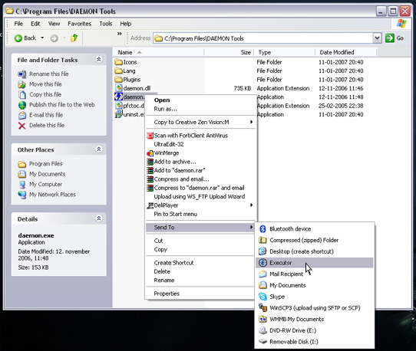The image size is (416, 351).
Task: Click the Removable Disk (I:) icon
Action: pyautogui.click(x=262, y=342)
